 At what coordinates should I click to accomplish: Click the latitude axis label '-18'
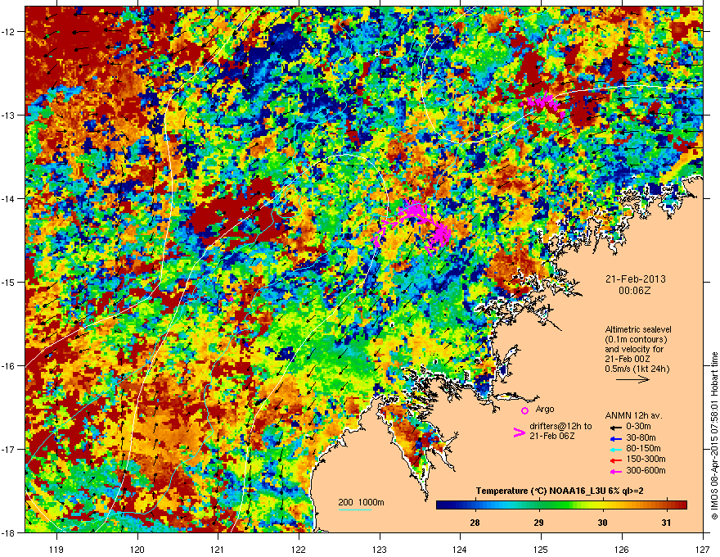8,532
